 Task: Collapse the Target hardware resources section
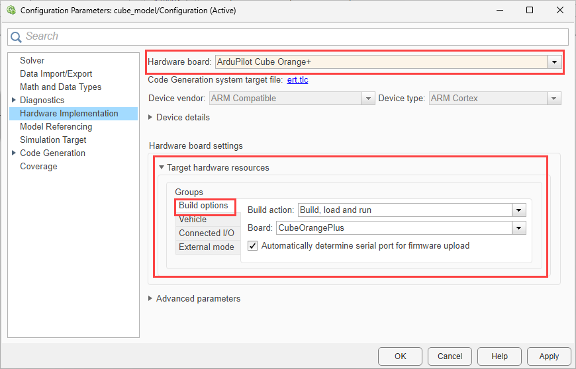click(162, 167)
